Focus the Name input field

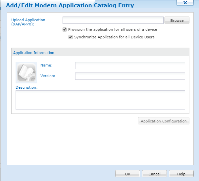130,66
